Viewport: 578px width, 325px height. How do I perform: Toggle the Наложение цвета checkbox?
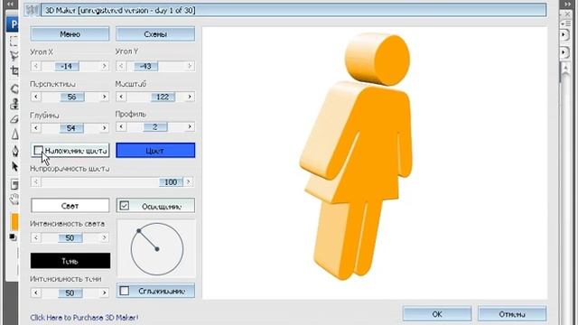[x=38, y=151]
